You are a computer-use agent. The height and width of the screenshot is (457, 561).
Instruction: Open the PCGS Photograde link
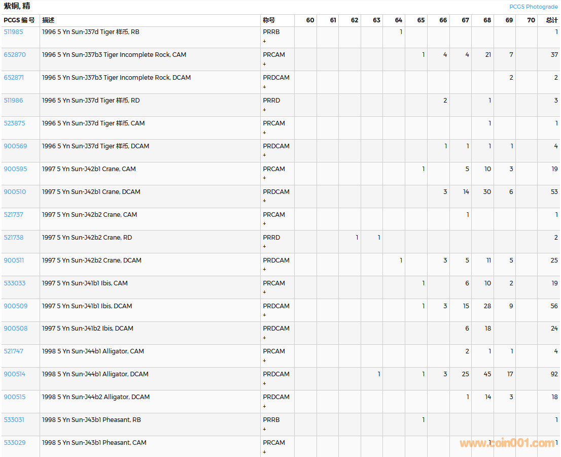pos(534,7)
